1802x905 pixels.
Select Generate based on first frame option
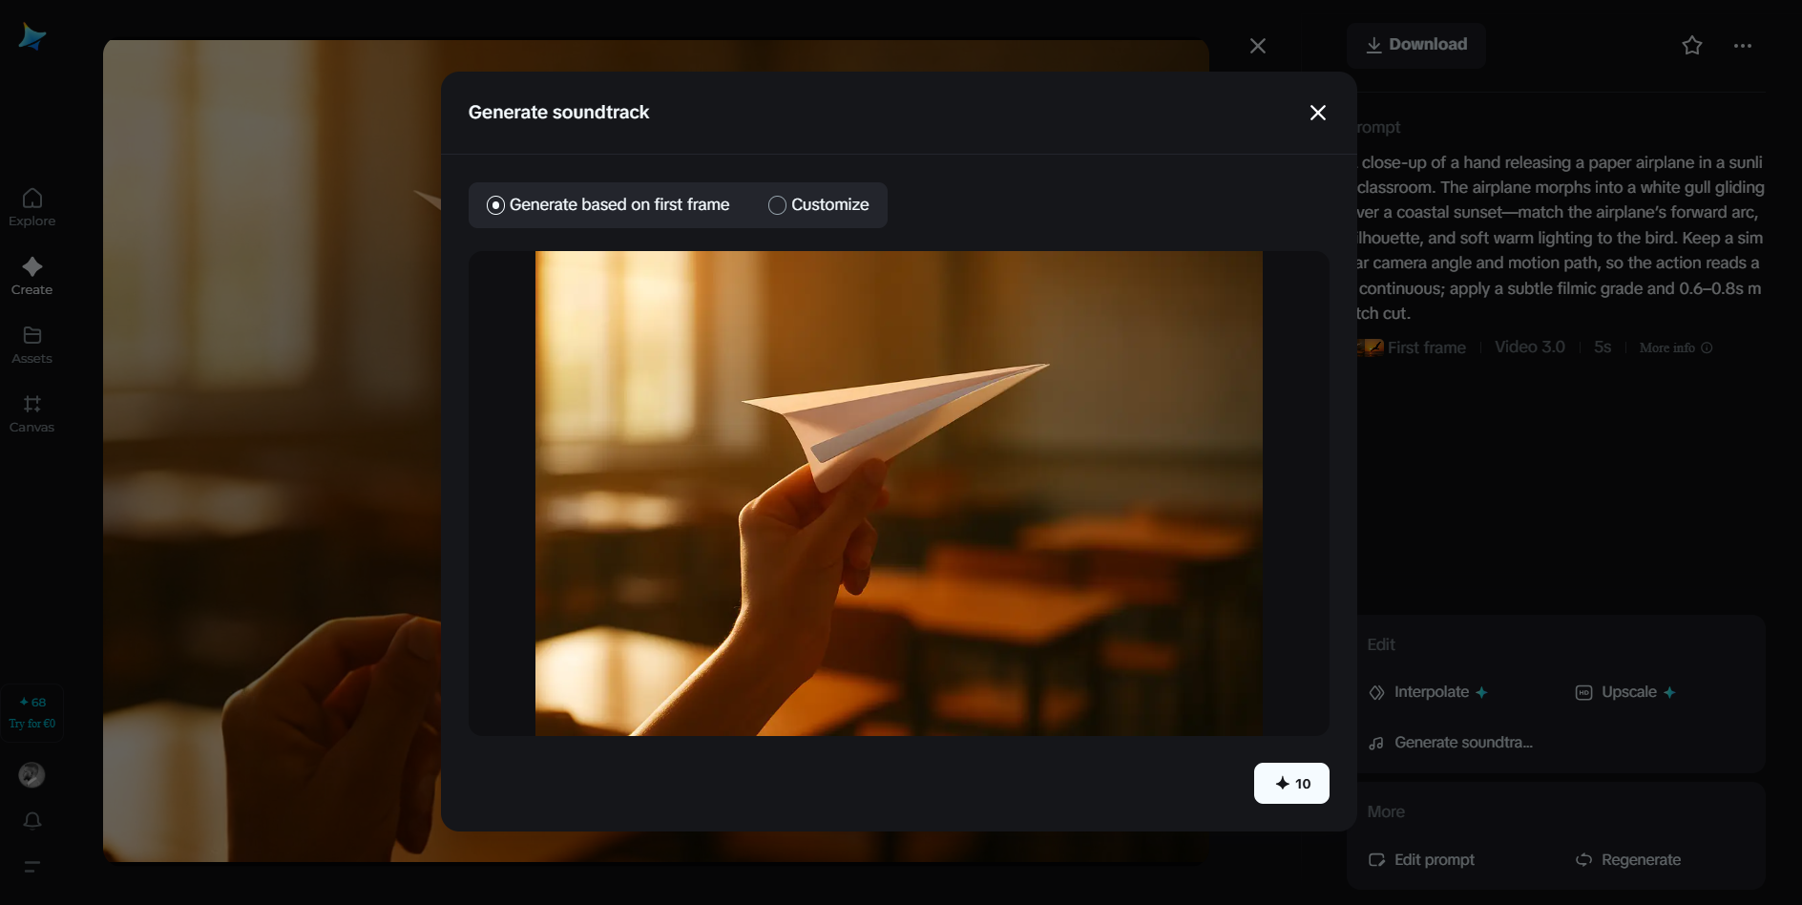coord(608,205)
